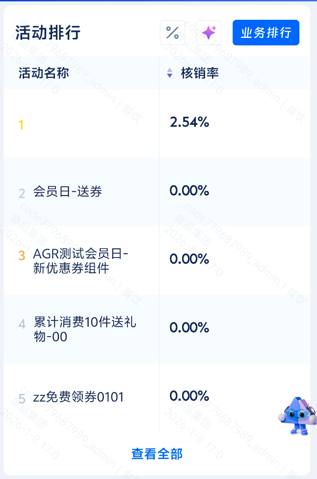Sort by 核销率 using sort arrows

tap(170, 73)
